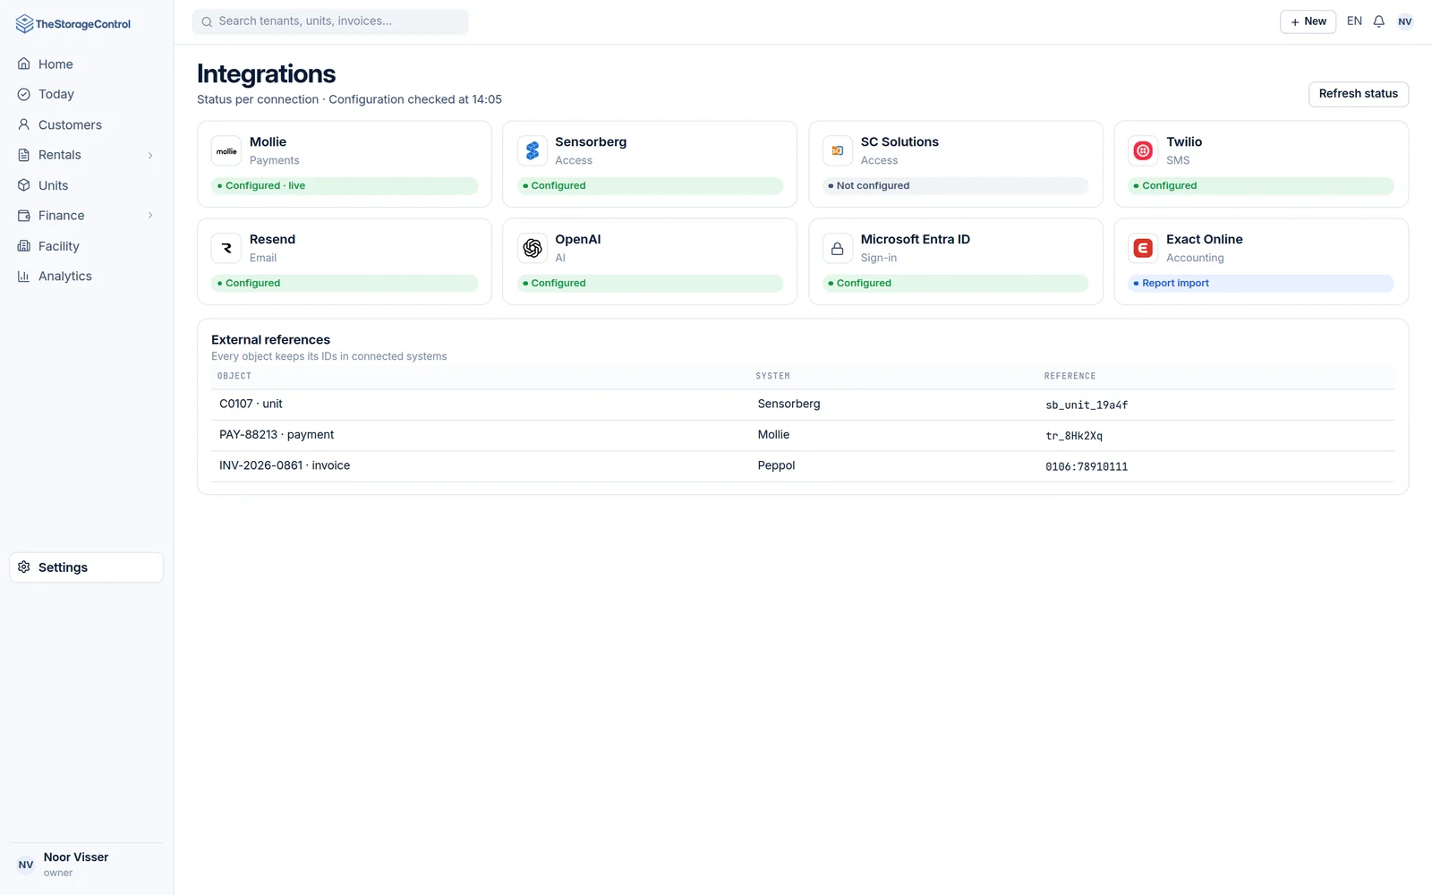Open the notifications bell
Image resolution: width=1432 pixels, height=895 pixels.
(1379, 21)
